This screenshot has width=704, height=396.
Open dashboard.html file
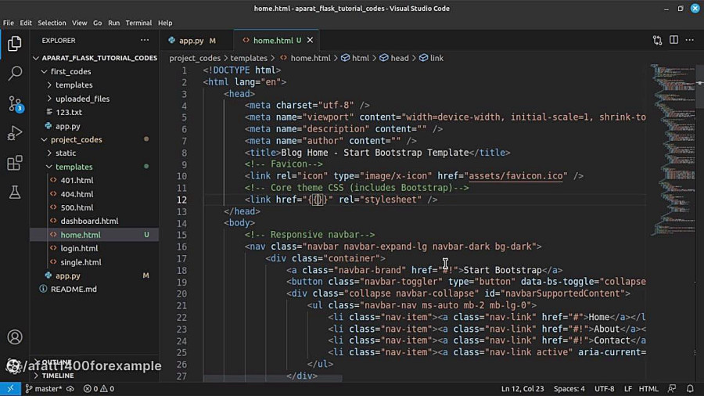click(x=89, y=221)
